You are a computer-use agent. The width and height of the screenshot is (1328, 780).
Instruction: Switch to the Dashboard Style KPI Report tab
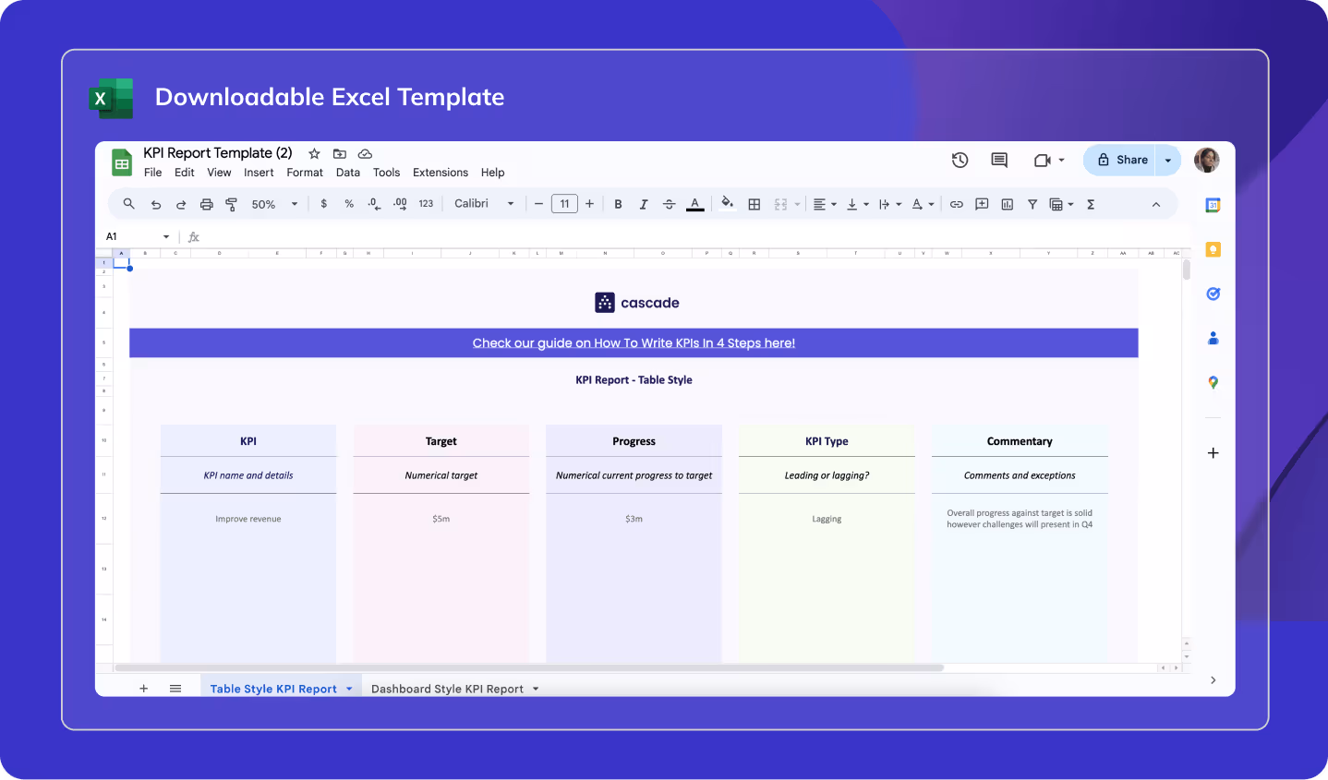tap(447, 688)
